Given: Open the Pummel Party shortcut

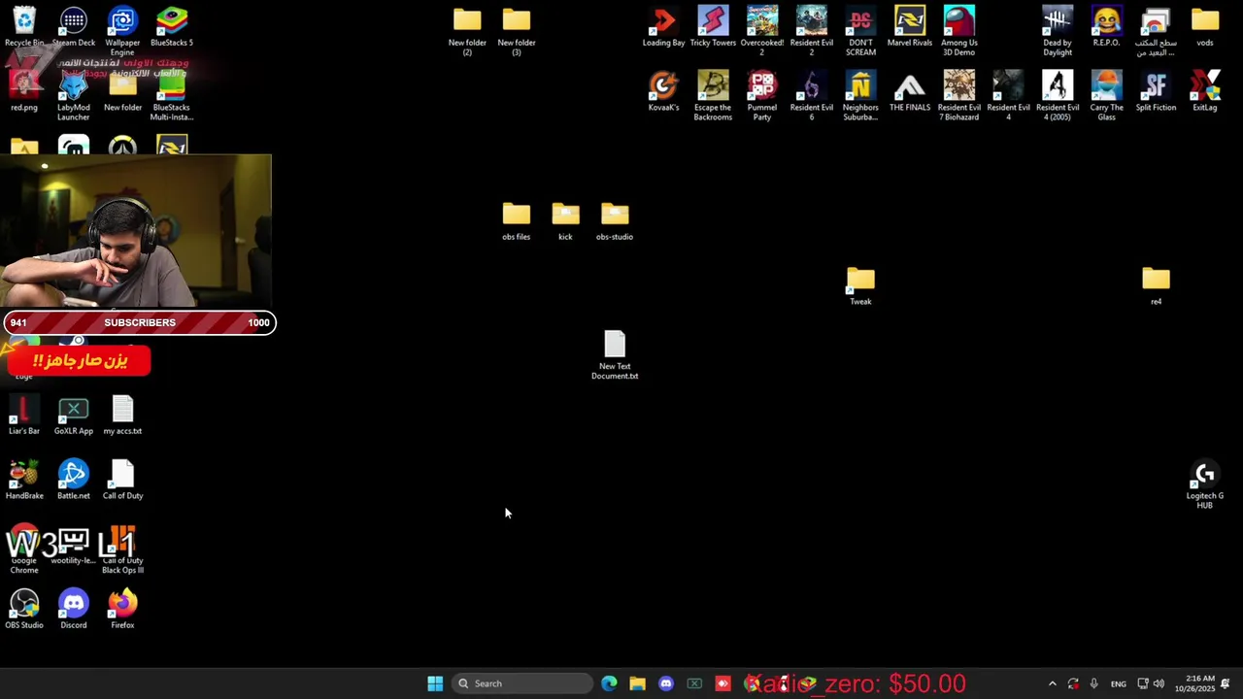Looking at the screenshot, I should (762, 95).
